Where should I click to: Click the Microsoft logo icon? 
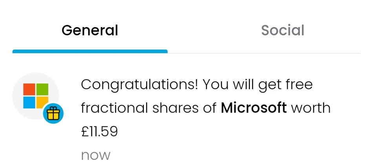click(36, 95)
